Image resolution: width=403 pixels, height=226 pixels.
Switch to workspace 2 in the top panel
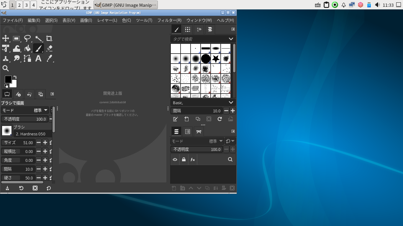[19, 5]
